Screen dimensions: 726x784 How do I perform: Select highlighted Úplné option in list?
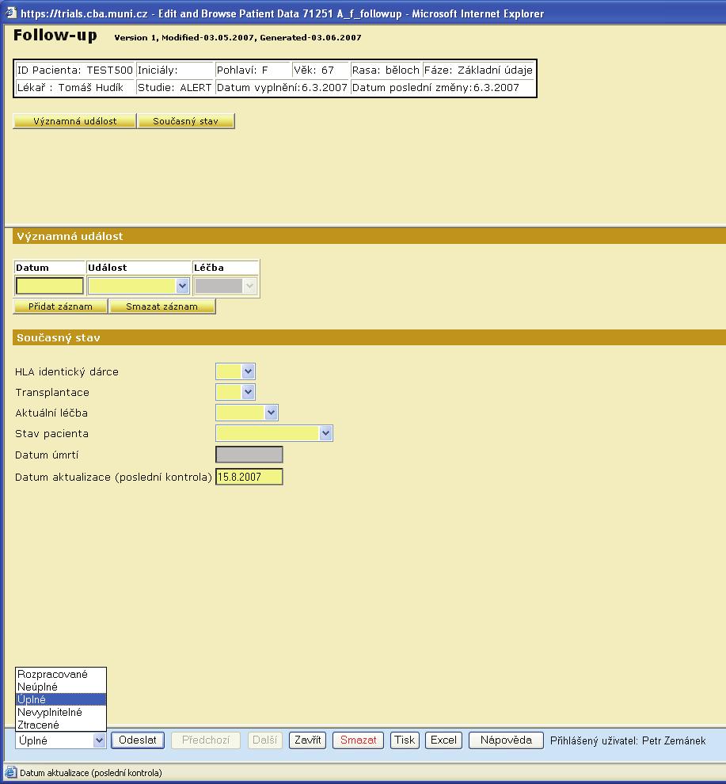pyautogui.click(x=60, y=699)
